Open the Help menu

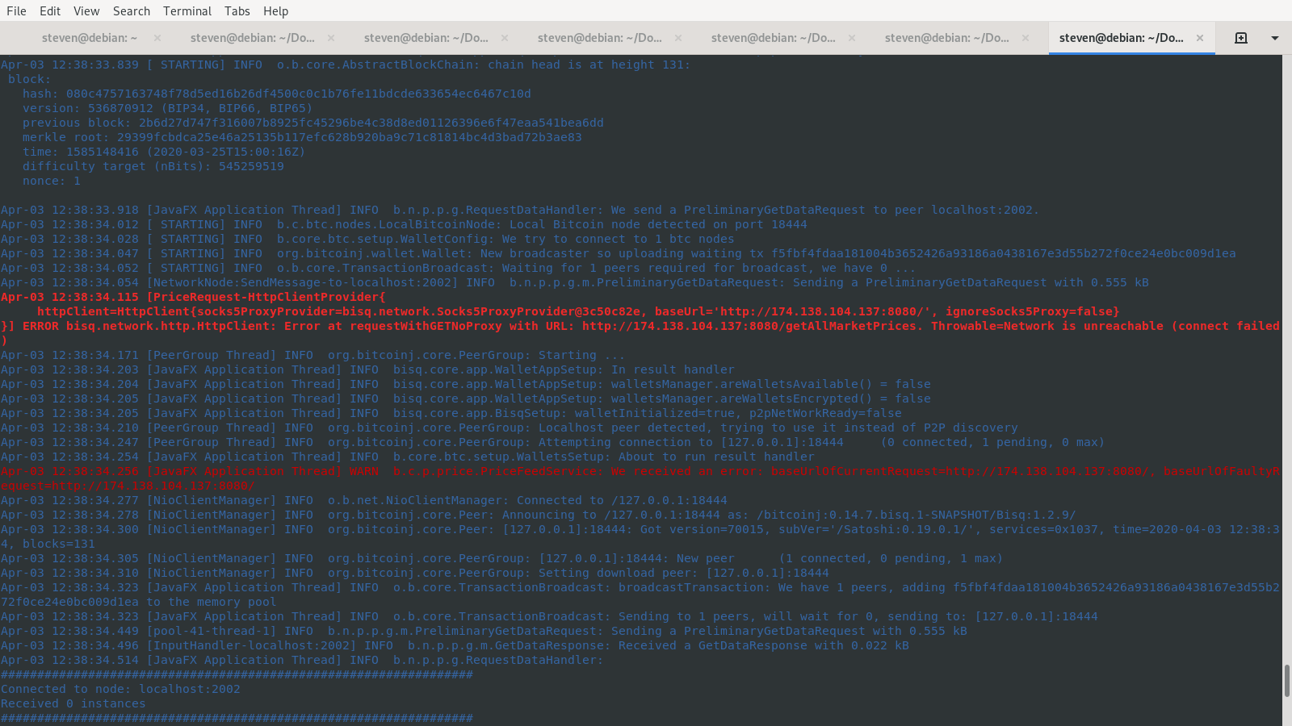pyautogui.click(x=275, y=10)
